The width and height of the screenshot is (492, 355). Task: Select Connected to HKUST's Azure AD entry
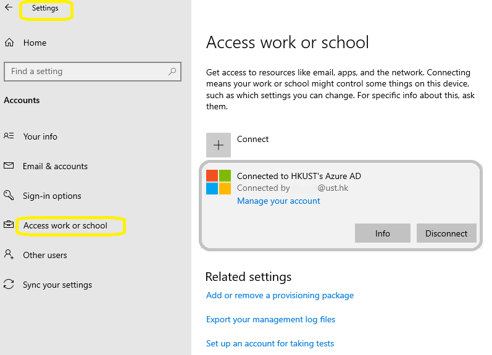tap(341, 206)
